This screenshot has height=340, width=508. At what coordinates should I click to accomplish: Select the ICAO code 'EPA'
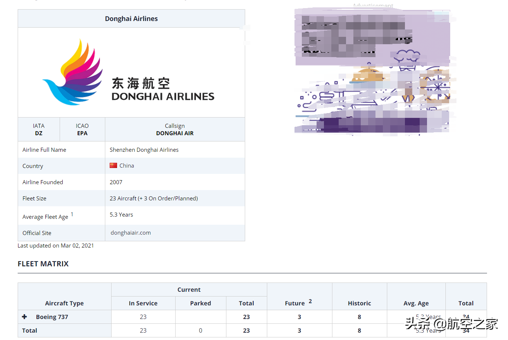pos(82,133)
